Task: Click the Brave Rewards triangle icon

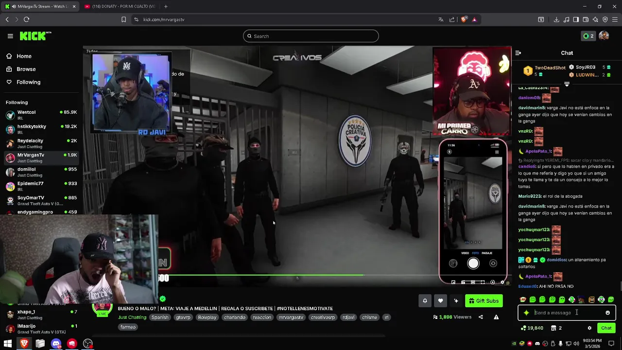Action: tap(474, 19)
